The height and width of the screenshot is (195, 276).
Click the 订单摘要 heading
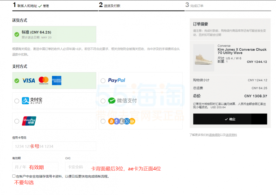[201, 24]
